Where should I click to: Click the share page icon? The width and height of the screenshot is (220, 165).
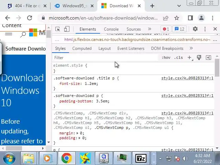click(166, 18)
